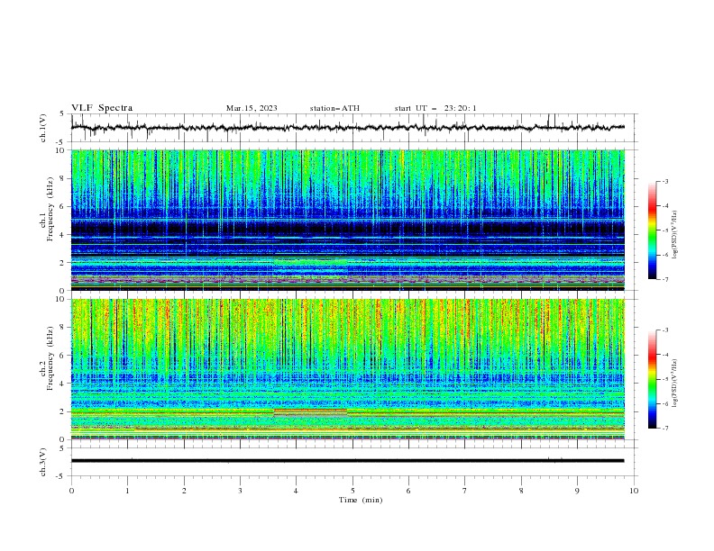Click the "5" tick on ch.1(V) axis
Viewport: 714px width, 551px height.
62,114
